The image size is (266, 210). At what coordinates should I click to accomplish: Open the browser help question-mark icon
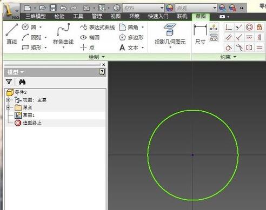coord(102,72)
